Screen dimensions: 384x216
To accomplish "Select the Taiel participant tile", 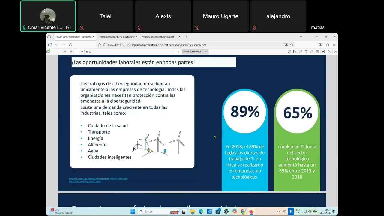I will (106, 16).
